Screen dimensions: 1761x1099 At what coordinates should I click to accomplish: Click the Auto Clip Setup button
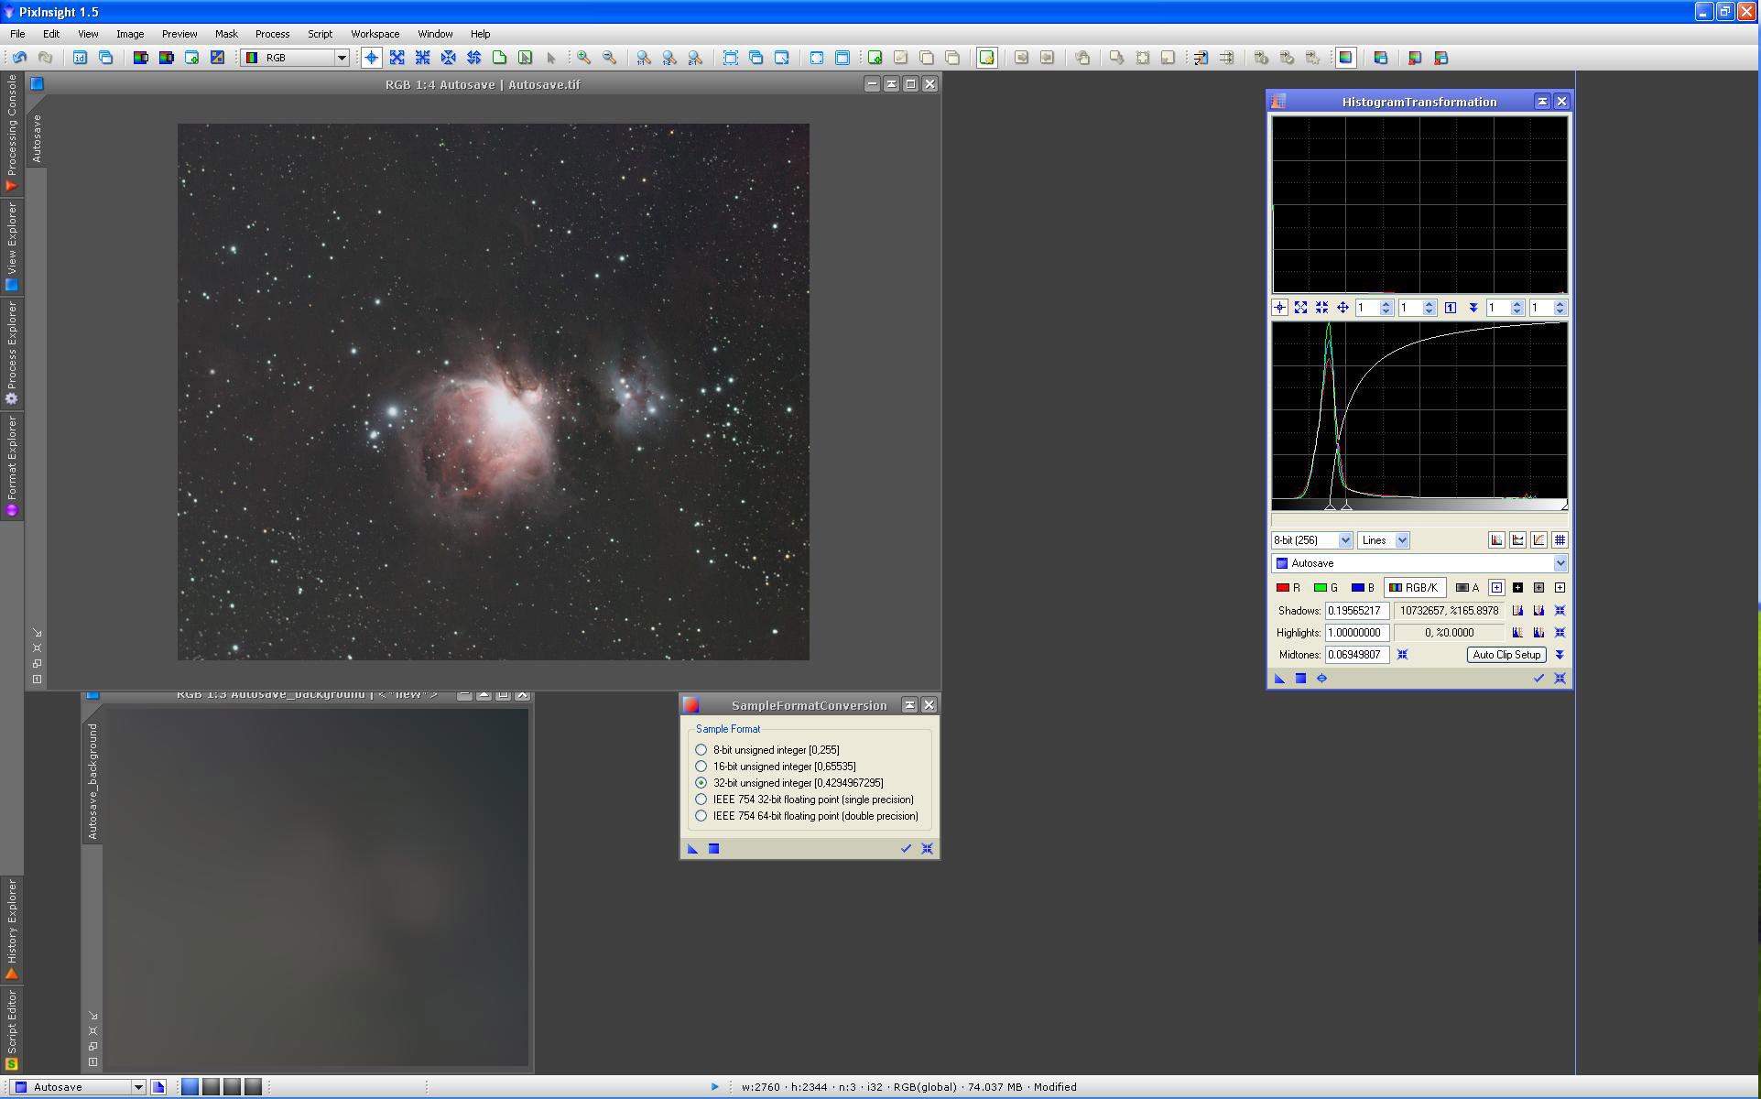[x=1506, y=655]
